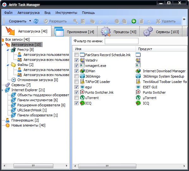189x171 pixels.
Task: Click the wmagent.exe icon
Action: [x=82, y=65]
